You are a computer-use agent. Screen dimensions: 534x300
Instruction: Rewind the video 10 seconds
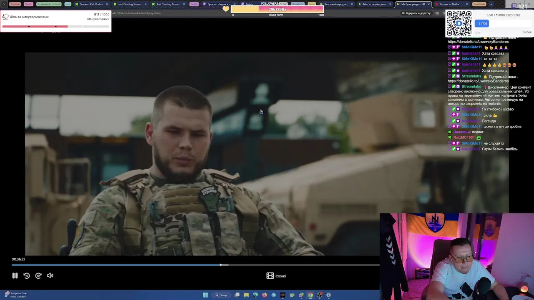point(27,275)
